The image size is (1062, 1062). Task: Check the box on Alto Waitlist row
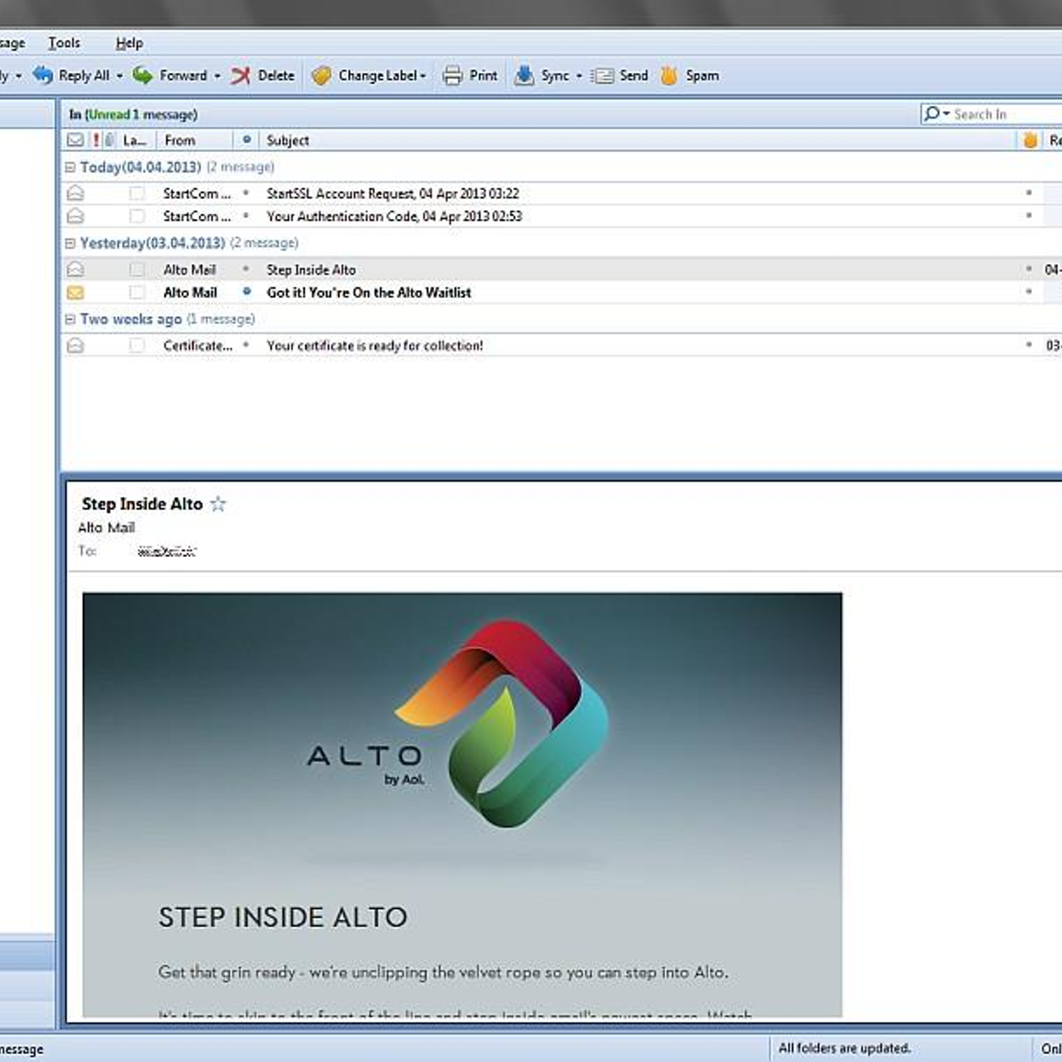[x=137, y=292]
